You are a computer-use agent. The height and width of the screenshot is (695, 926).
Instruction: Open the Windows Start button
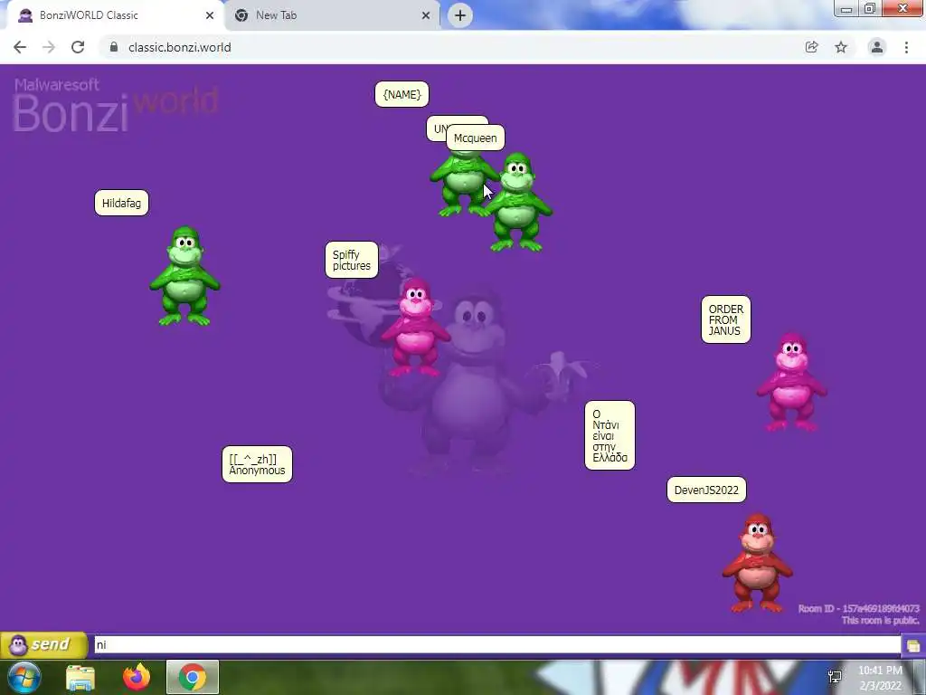click(x=24, y=677)
